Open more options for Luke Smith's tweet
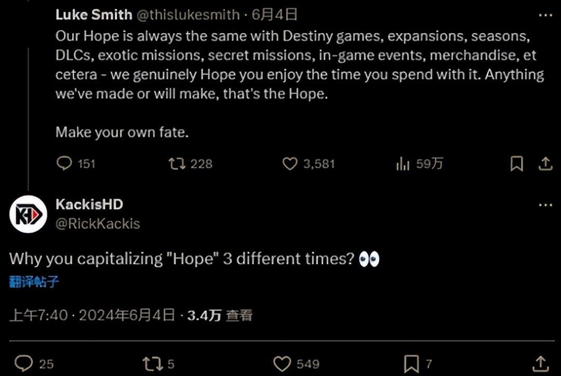Screen dimensions: 561x376 click(x=545, y=15)
